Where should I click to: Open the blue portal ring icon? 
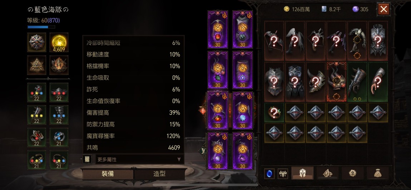click(269, 174)
